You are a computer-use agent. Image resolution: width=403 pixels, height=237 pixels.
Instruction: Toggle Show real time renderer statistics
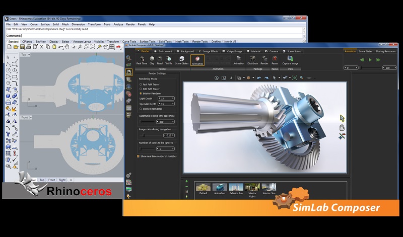point(139,156)
